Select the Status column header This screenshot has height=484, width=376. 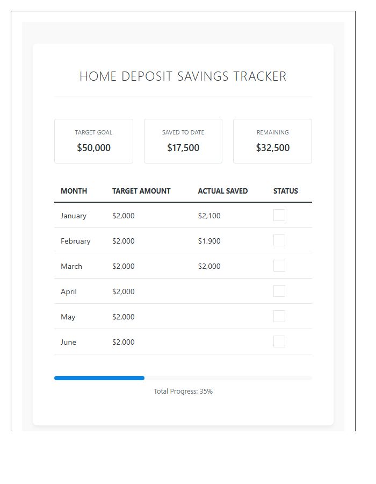click(285, 191)
